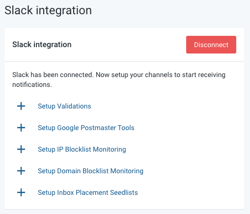Click the bold Slack integration card heading
This screenshot has width=250, height=214.
click(x=42, y=45)
